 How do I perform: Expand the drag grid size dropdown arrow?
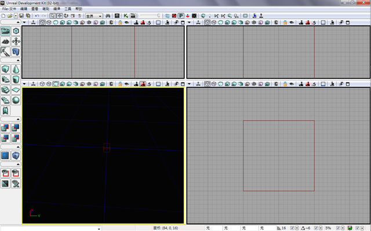click(x=297, y=228)
